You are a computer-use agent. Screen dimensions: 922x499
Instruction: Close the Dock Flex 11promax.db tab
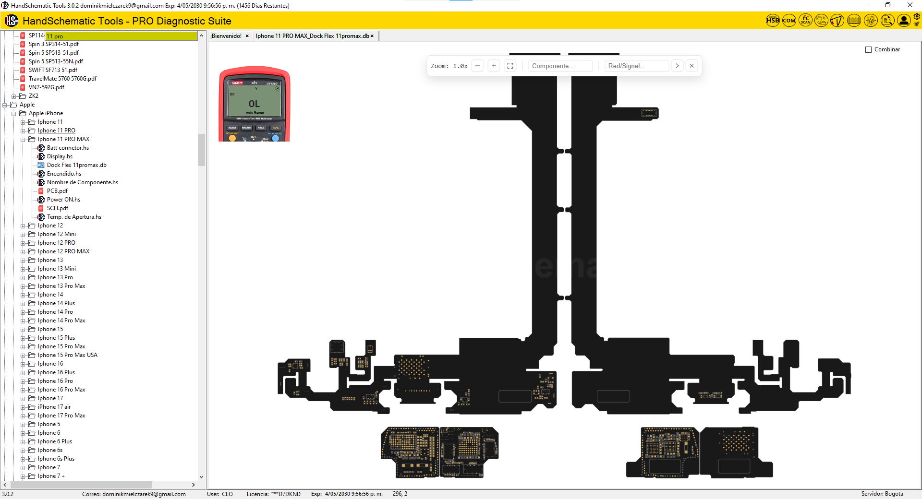[372, 36]
